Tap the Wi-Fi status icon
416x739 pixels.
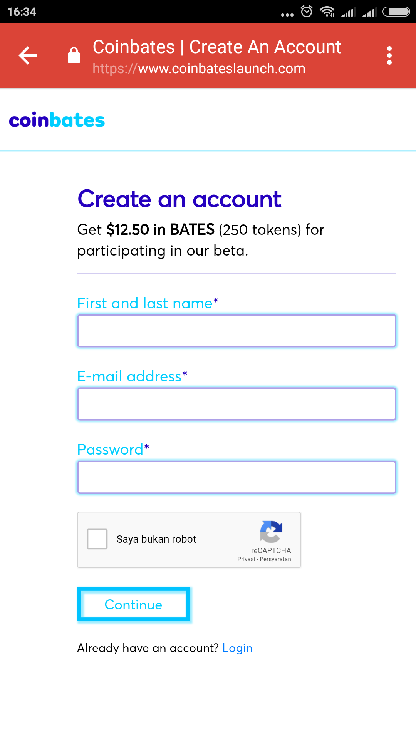(327, 12)
